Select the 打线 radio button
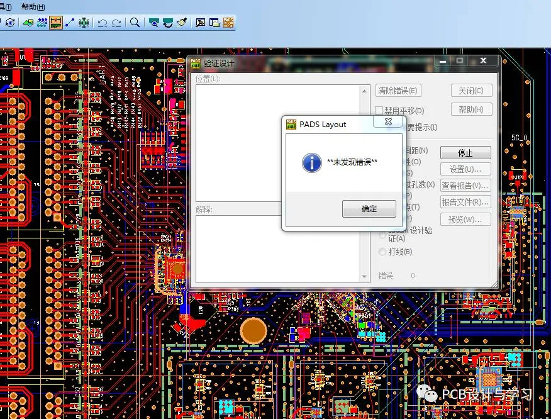 click(382, 252)
